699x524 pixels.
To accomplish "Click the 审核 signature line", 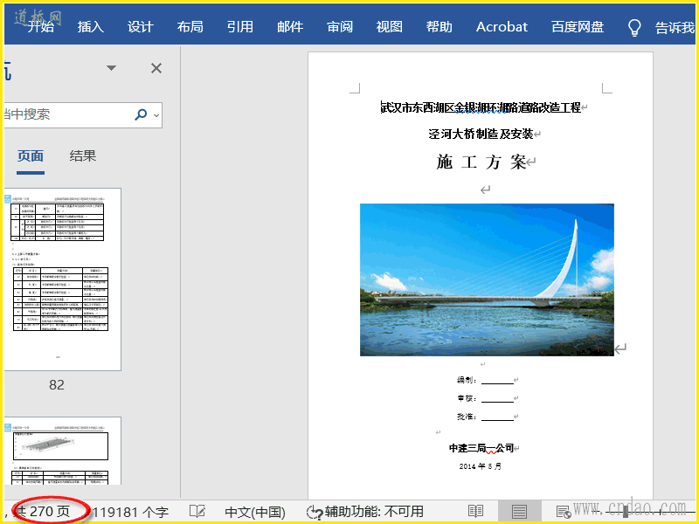I will click(x=487, y=398).
